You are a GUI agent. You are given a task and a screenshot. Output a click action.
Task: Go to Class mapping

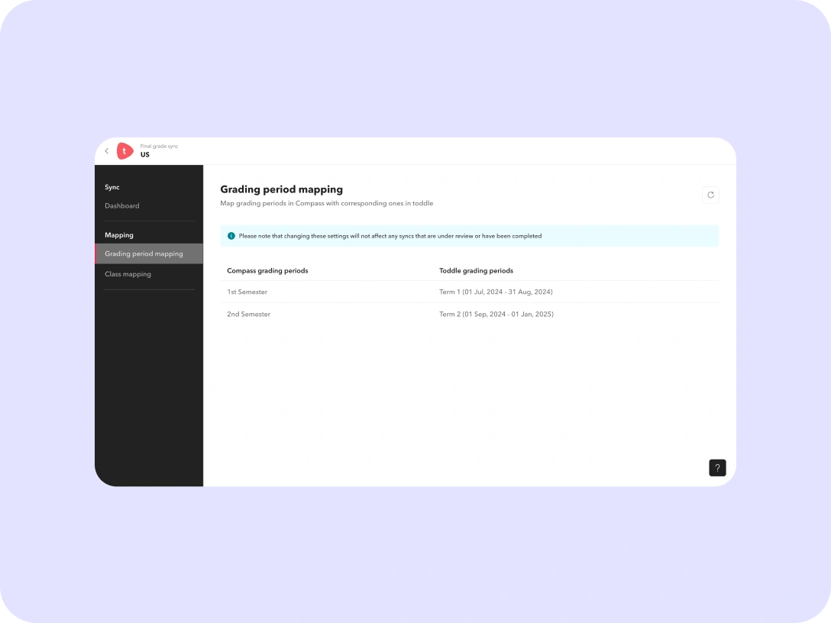click(128, 274)
